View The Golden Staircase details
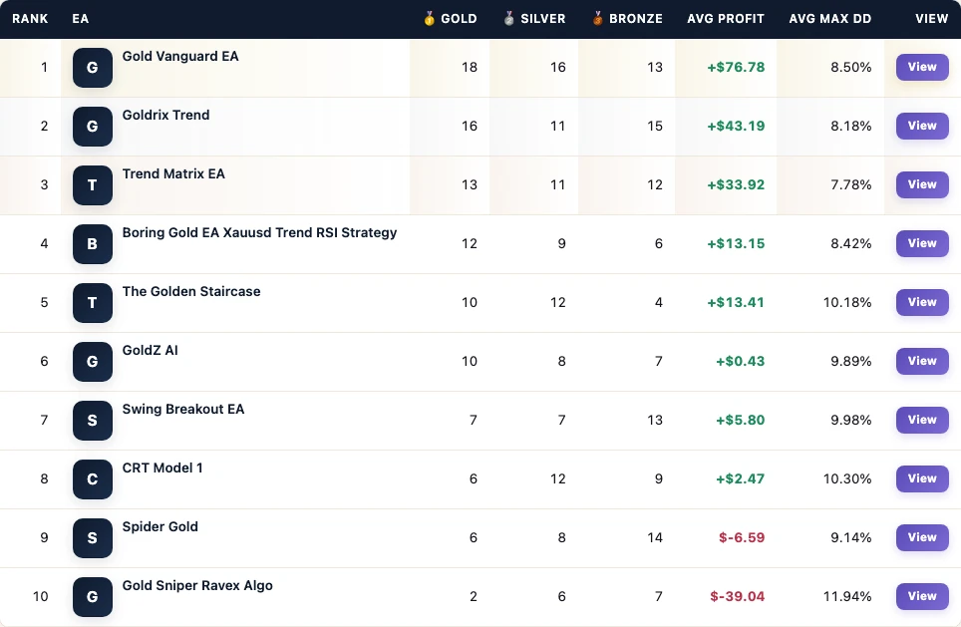 922,302
